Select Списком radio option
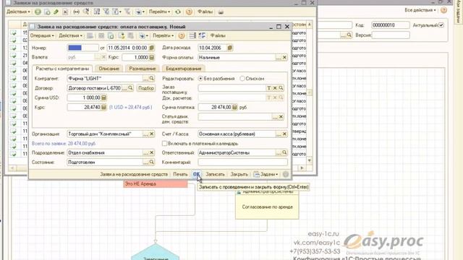This screenshot has height=260, width=463. [242, 79]
